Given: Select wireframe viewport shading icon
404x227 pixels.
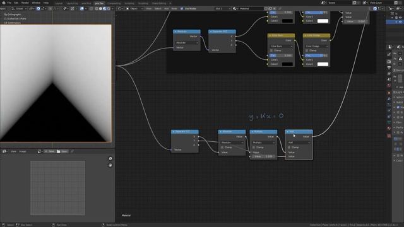Looking at the screenshot, I should 97,8.
